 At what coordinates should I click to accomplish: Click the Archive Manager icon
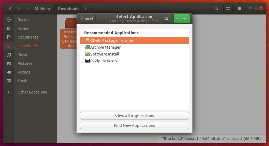click(x=87, y=47)
